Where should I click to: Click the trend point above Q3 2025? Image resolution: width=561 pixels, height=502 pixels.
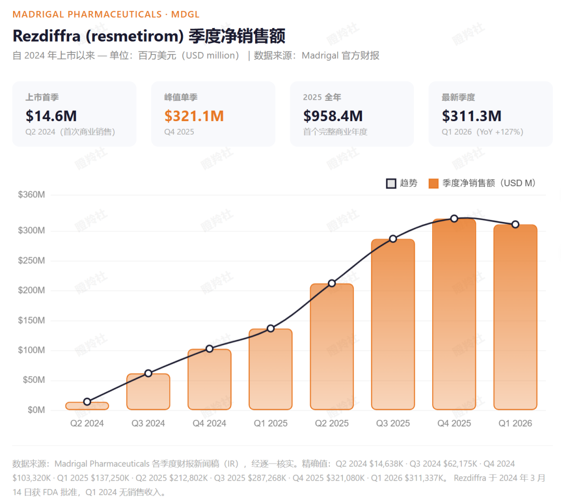pyautogui.click(x=393, y=239)
